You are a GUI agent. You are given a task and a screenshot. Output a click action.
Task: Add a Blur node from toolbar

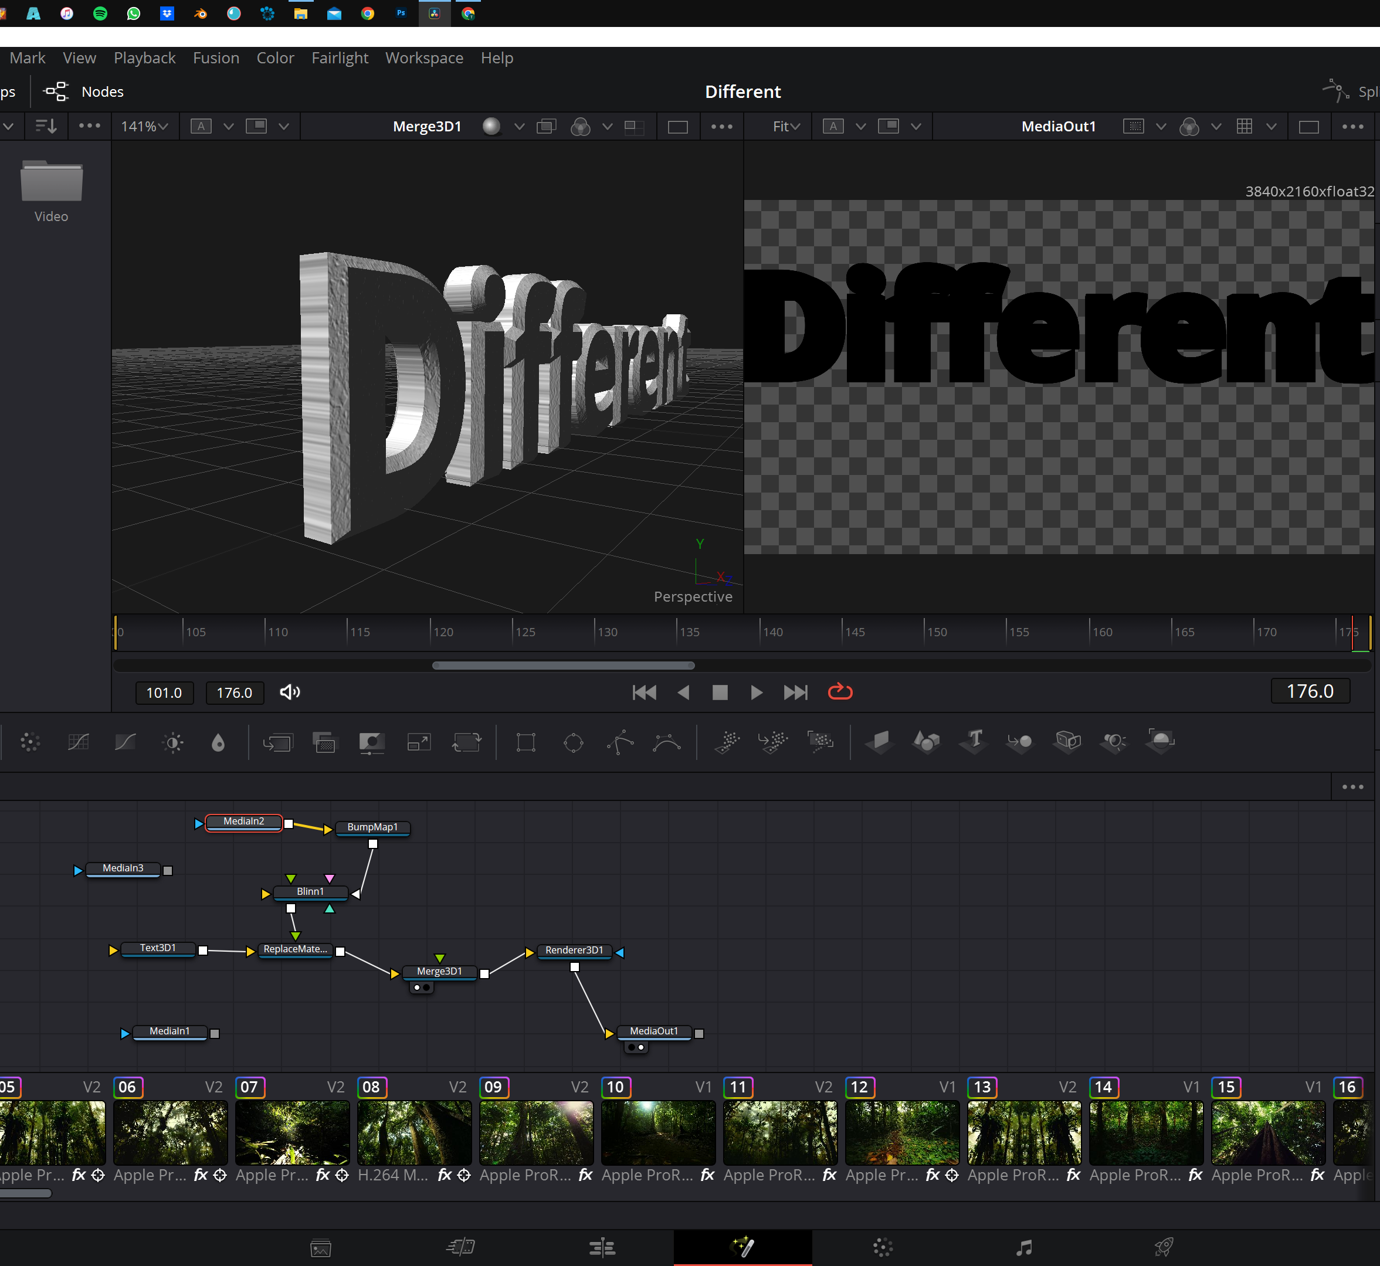tap(218, 742)
